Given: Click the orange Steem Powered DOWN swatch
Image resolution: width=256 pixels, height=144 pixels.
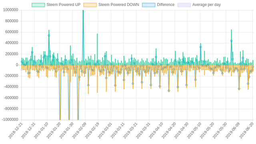Looking at the screenshot, I should [90, 5].
